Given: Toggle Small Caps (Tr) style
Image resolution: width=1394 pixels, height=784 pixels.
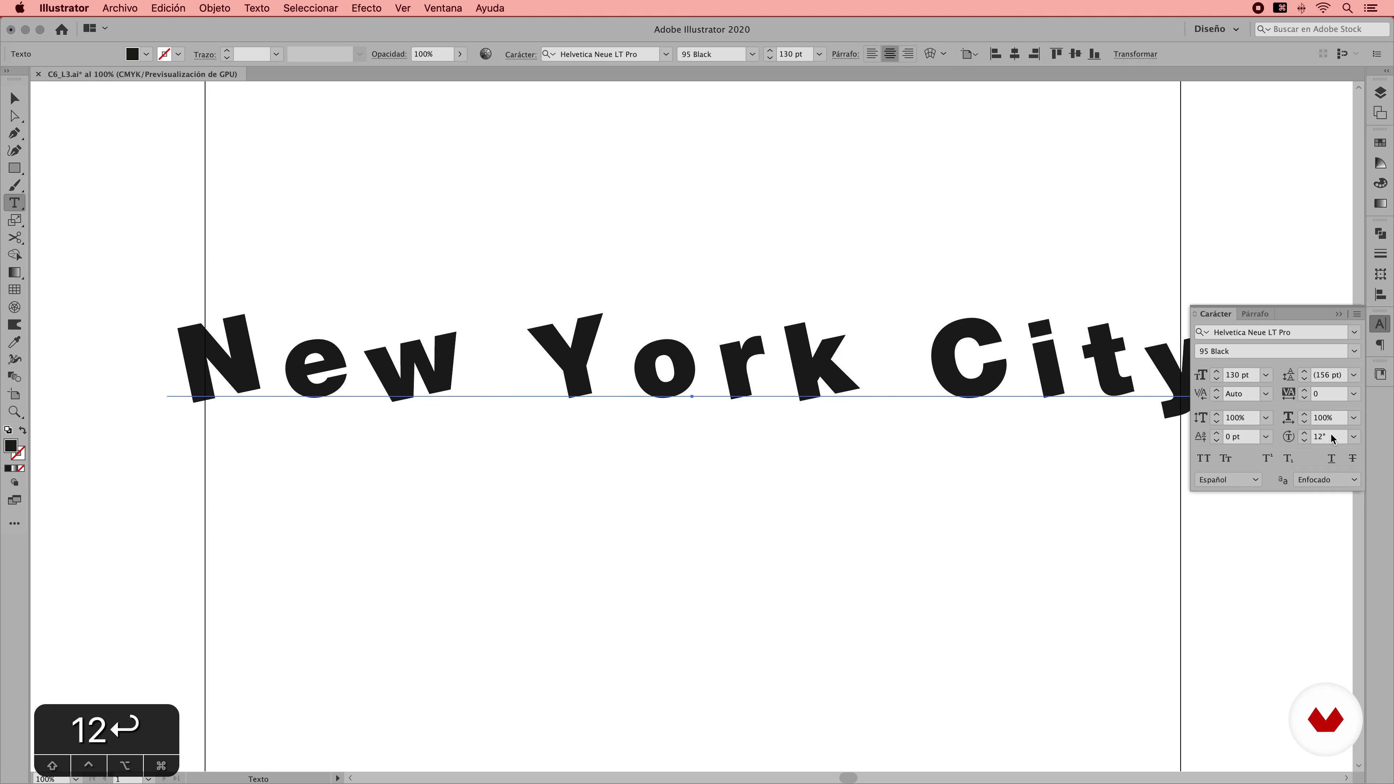Looking at the screenshot, I should (1226, 458).
